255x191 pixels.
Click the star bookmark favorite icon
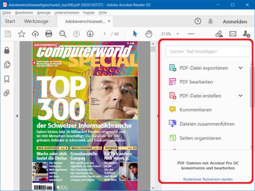point(22,34)
